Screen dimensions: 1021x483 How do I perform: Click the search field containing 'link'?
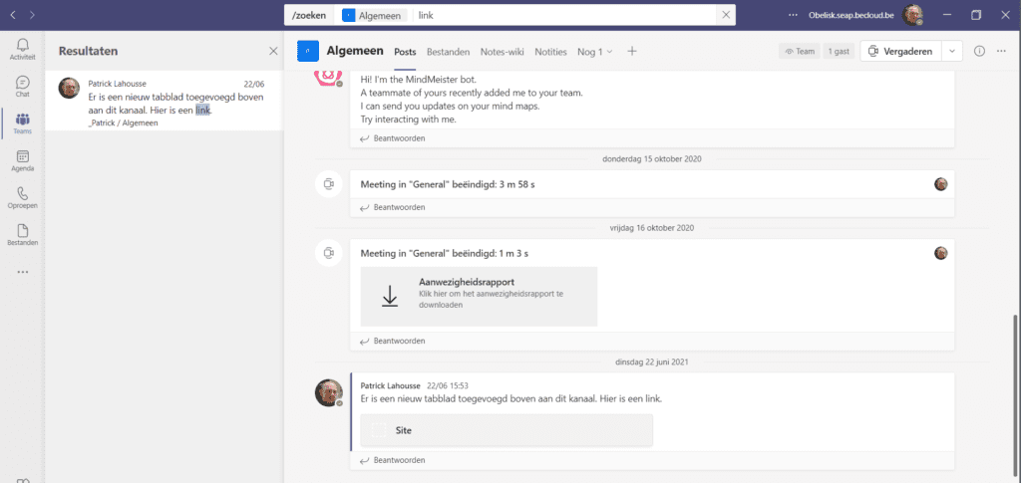pos(565,15)
